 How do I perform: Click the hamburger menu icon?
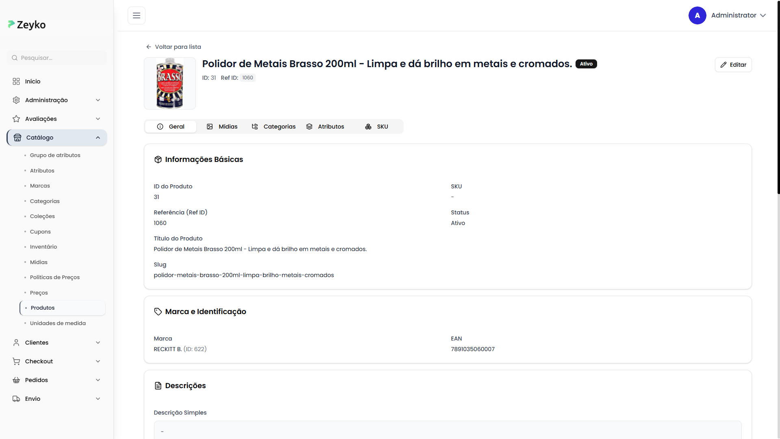tap(137, 15)
